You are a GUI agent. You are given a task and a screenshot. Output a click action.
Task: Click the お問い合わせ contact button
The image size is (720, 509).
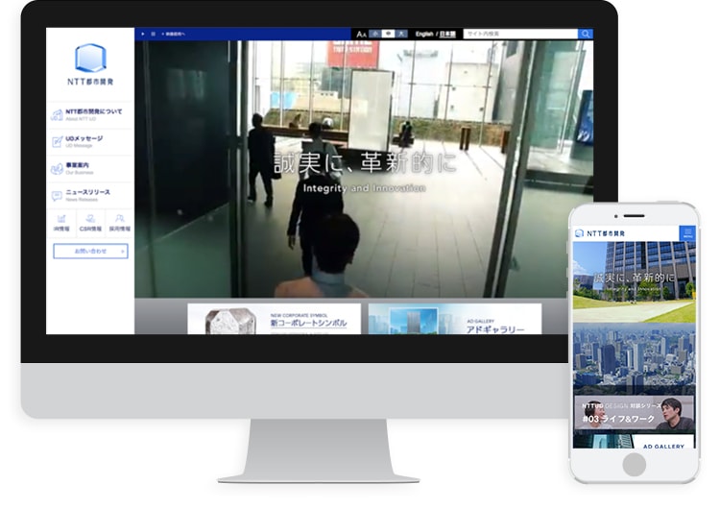click(90, 252)
